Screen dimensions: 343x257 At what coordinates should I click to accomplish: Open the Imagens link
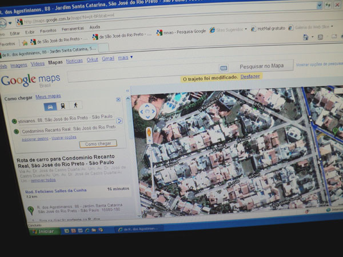[x=19, y=65]
